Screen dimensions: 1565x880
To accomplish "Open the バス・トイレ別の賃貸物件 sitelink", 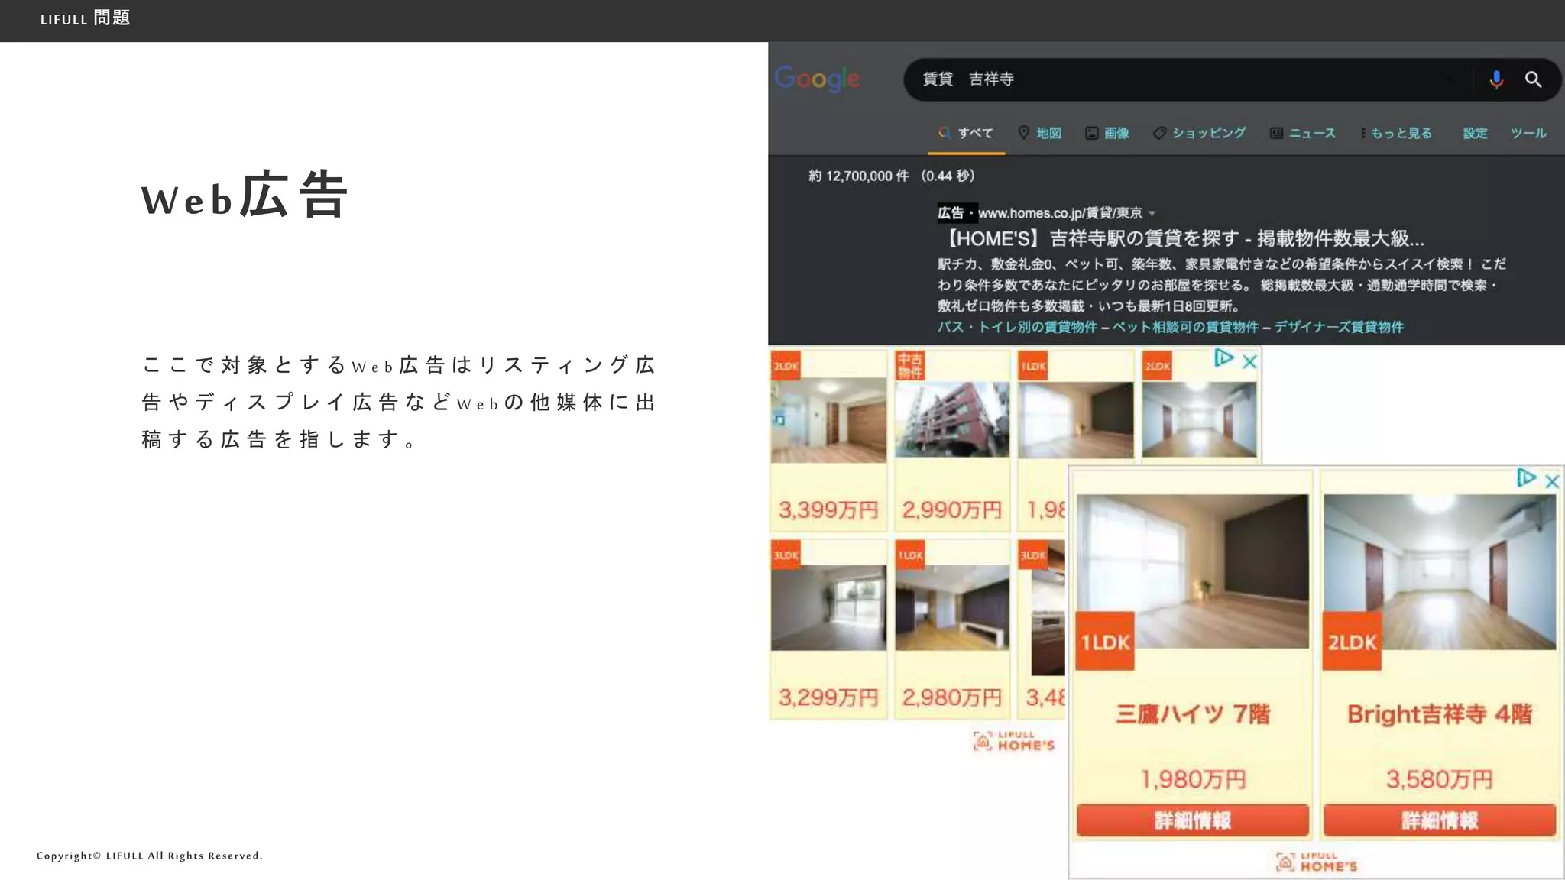I will [1017, 327].
